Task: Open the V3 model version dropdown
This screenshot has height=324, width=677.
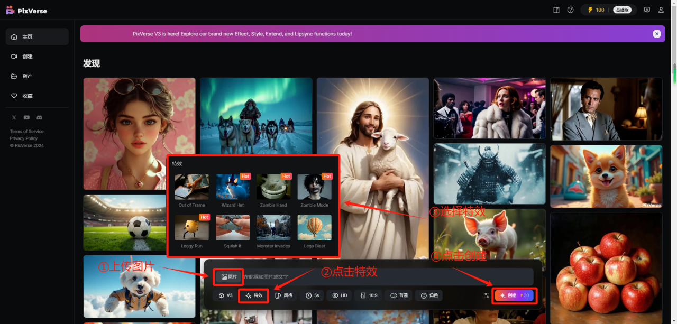Action: click(x=225, y=295)
